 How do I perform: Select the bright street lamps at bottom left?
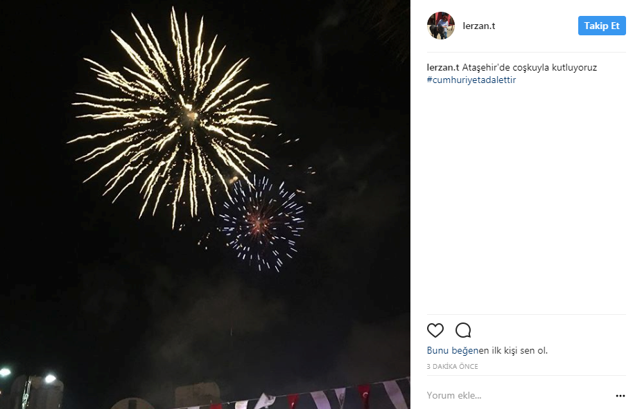pyautogui.click(x=28, y=375)
